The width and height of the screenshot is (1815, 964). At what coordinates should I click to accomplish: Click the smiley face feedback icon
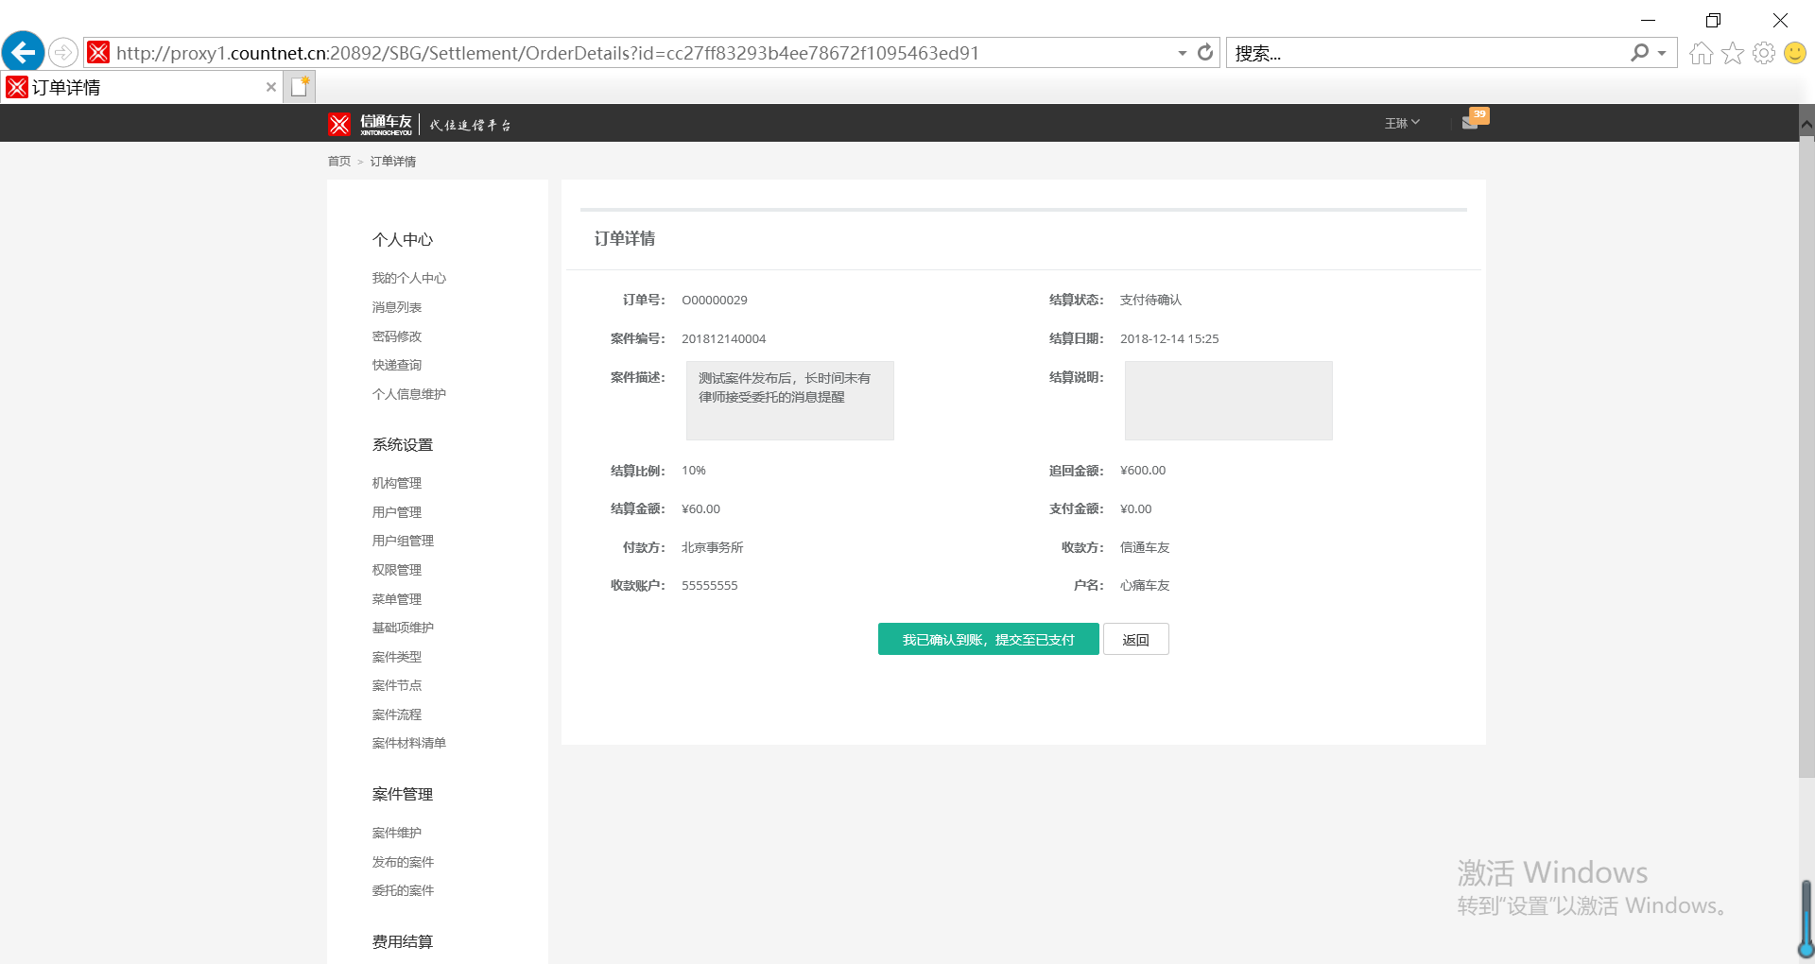[1794, 53]
